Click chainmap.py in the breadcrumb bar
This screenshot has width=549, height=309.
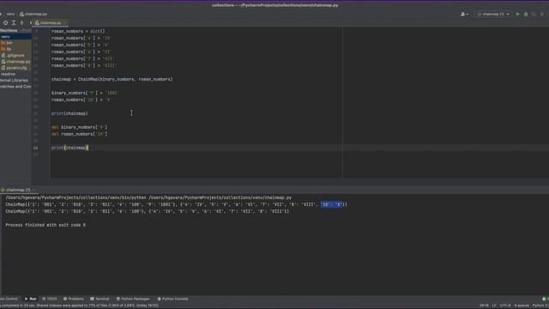tap(33, 15)
